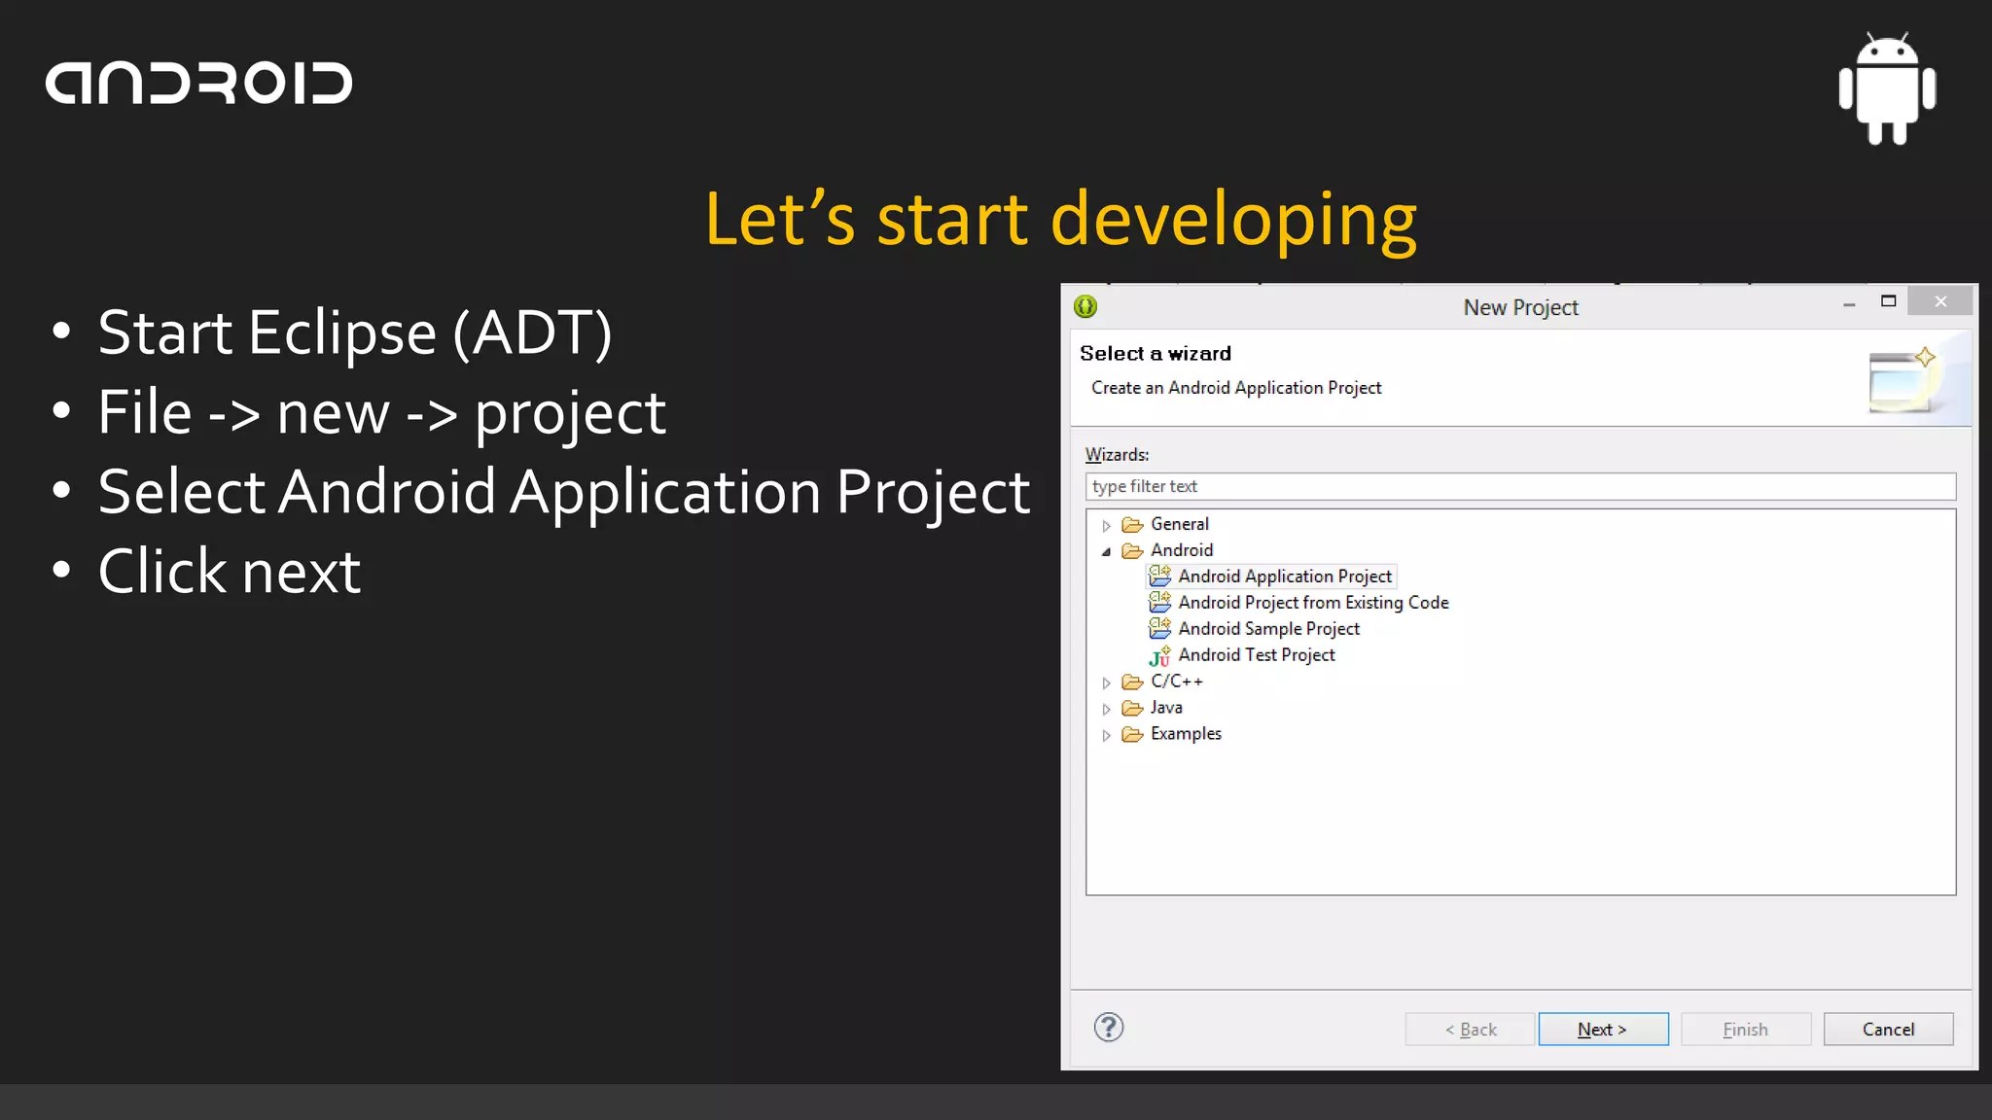Click the wizards filter text field
1992x1120 pixels.
[x=1519, y=486]
